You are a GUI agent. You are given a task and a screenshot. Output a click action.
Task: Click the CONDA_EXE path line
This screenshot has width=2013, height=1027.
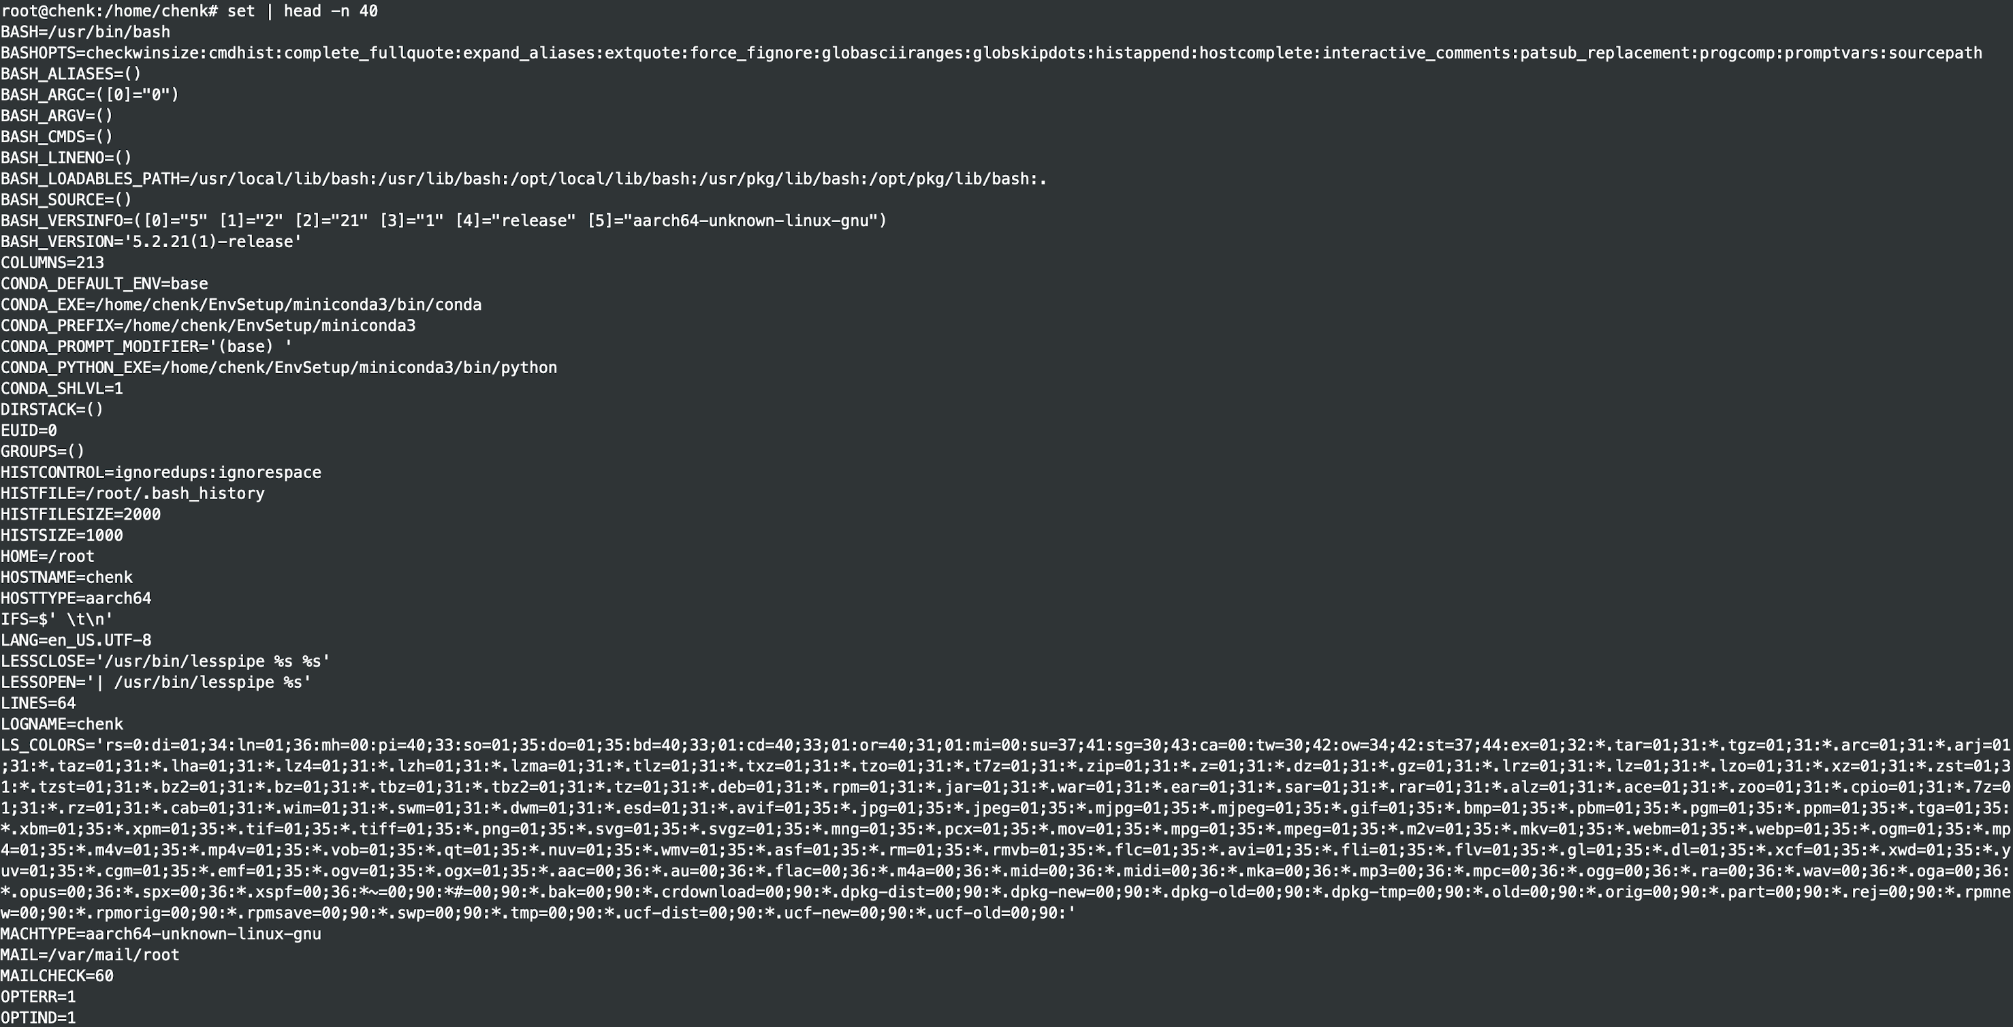[240, 305]
